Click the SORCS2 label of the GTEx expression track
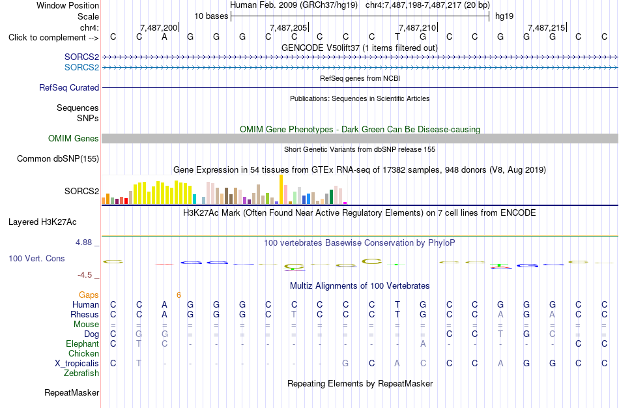Screen dimensions: 619x408 click(81, 191)
